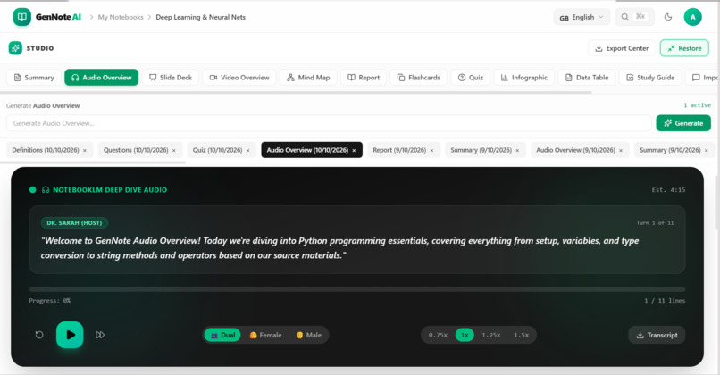The image size is (720, 375).
Task: Skip forward to next turn
Action: pos(100,335)
